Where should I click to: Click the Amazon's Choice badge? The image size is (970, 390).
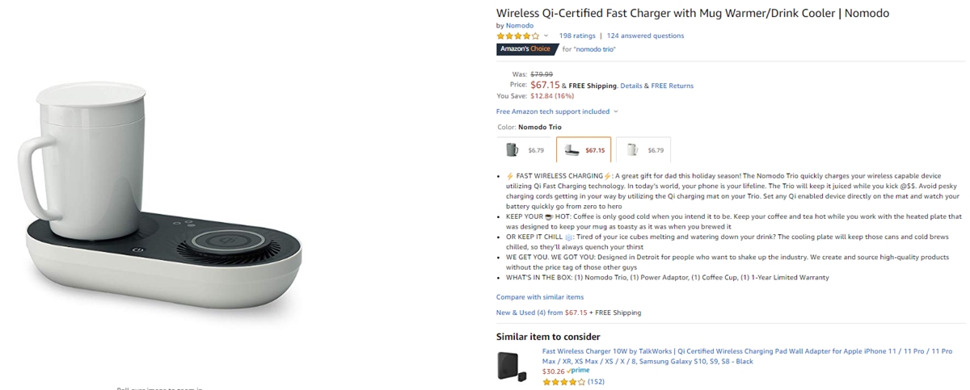point(526,49)
